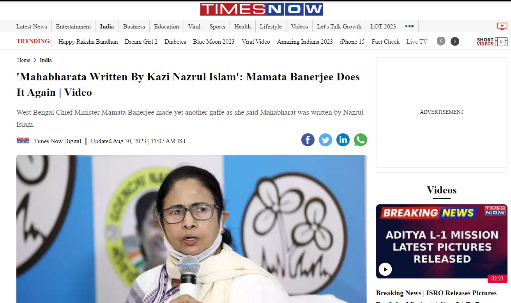Viewport: 511px width, 303px height.
Task: Open the iPhone 15 trending topic
Action: (x=352, y=42)
